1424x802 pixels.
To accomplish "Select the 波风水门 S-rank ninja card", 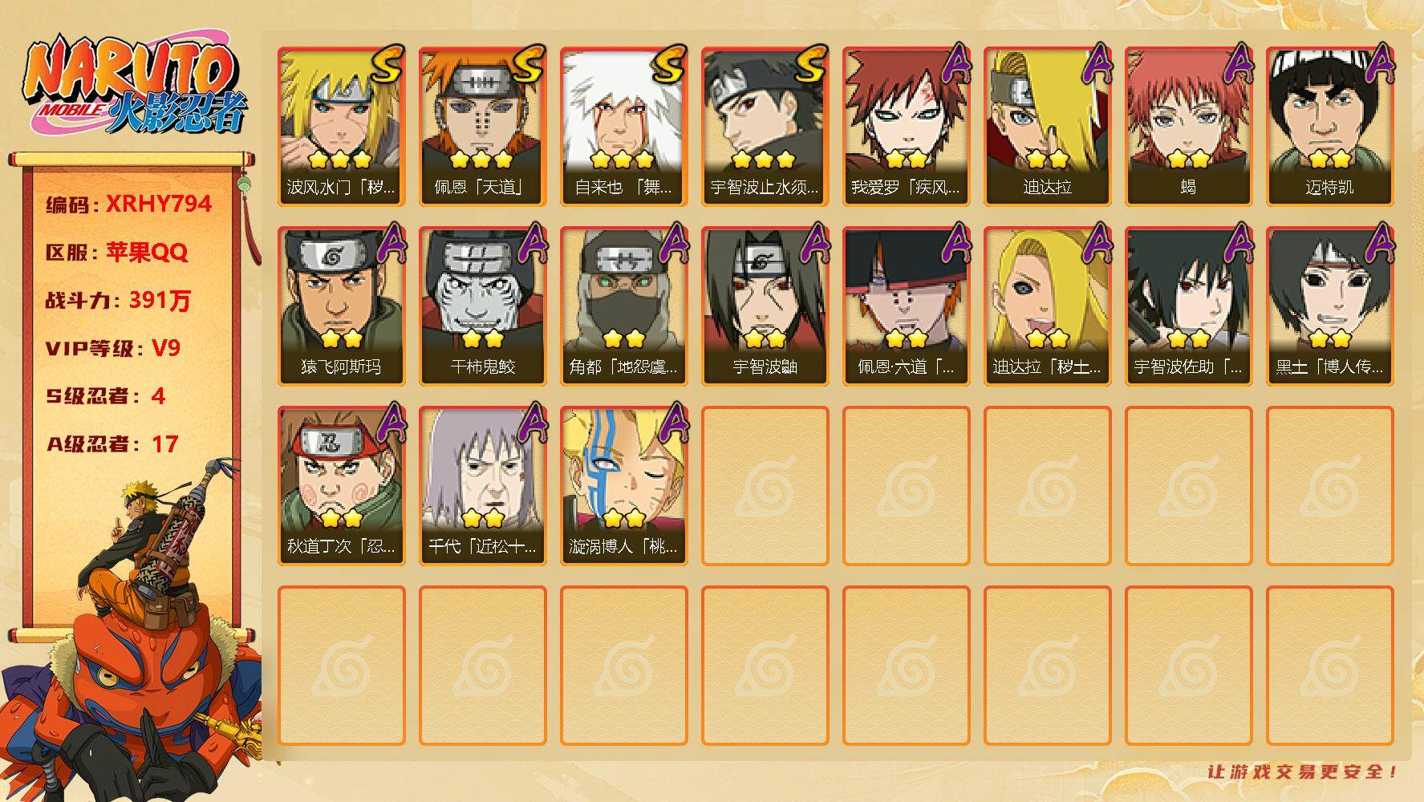I will [x=341, y=127].
